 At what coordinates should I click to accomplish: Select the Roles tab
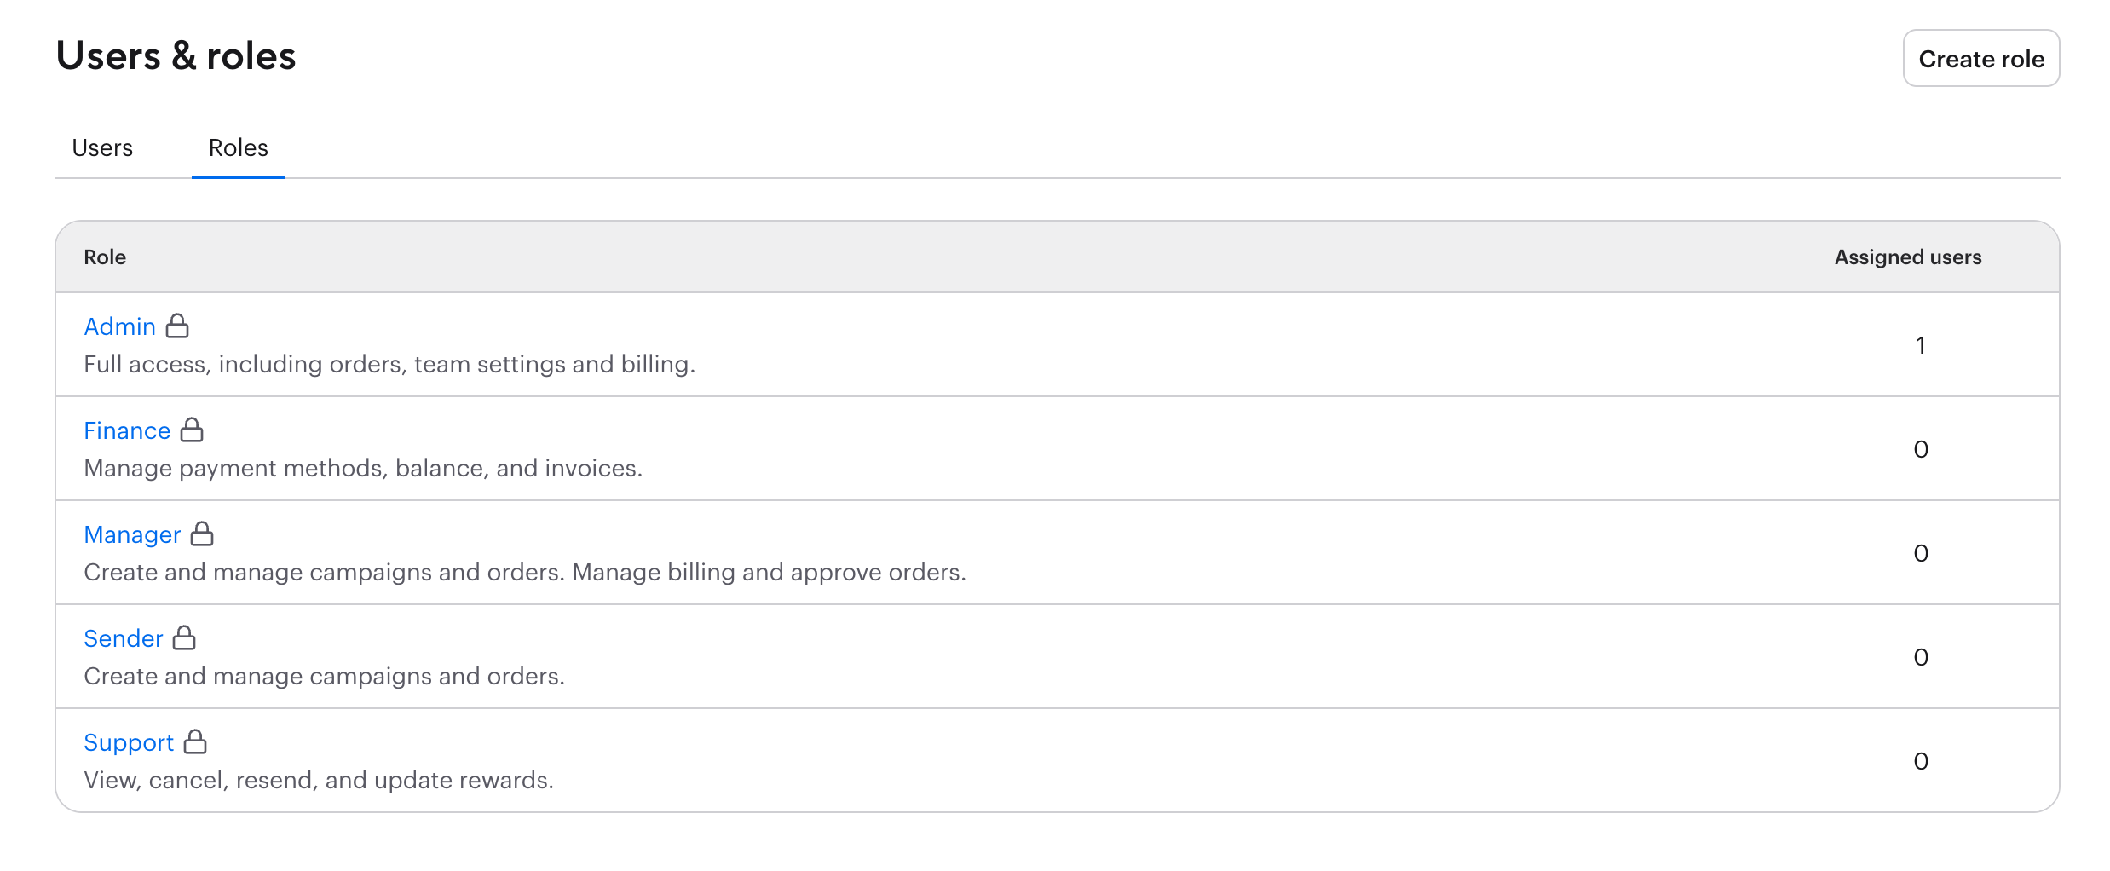(x=239, y=148)
